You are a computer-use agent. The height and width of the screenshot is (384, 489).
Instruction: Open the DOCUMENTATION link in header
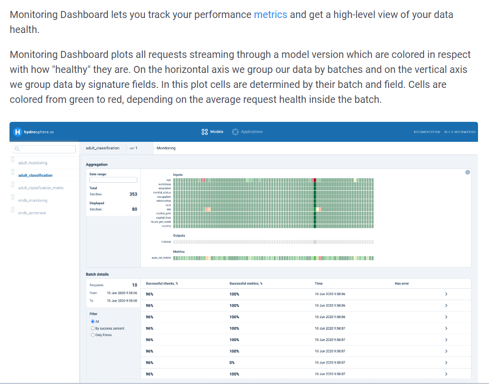click(x=427, y=132)
